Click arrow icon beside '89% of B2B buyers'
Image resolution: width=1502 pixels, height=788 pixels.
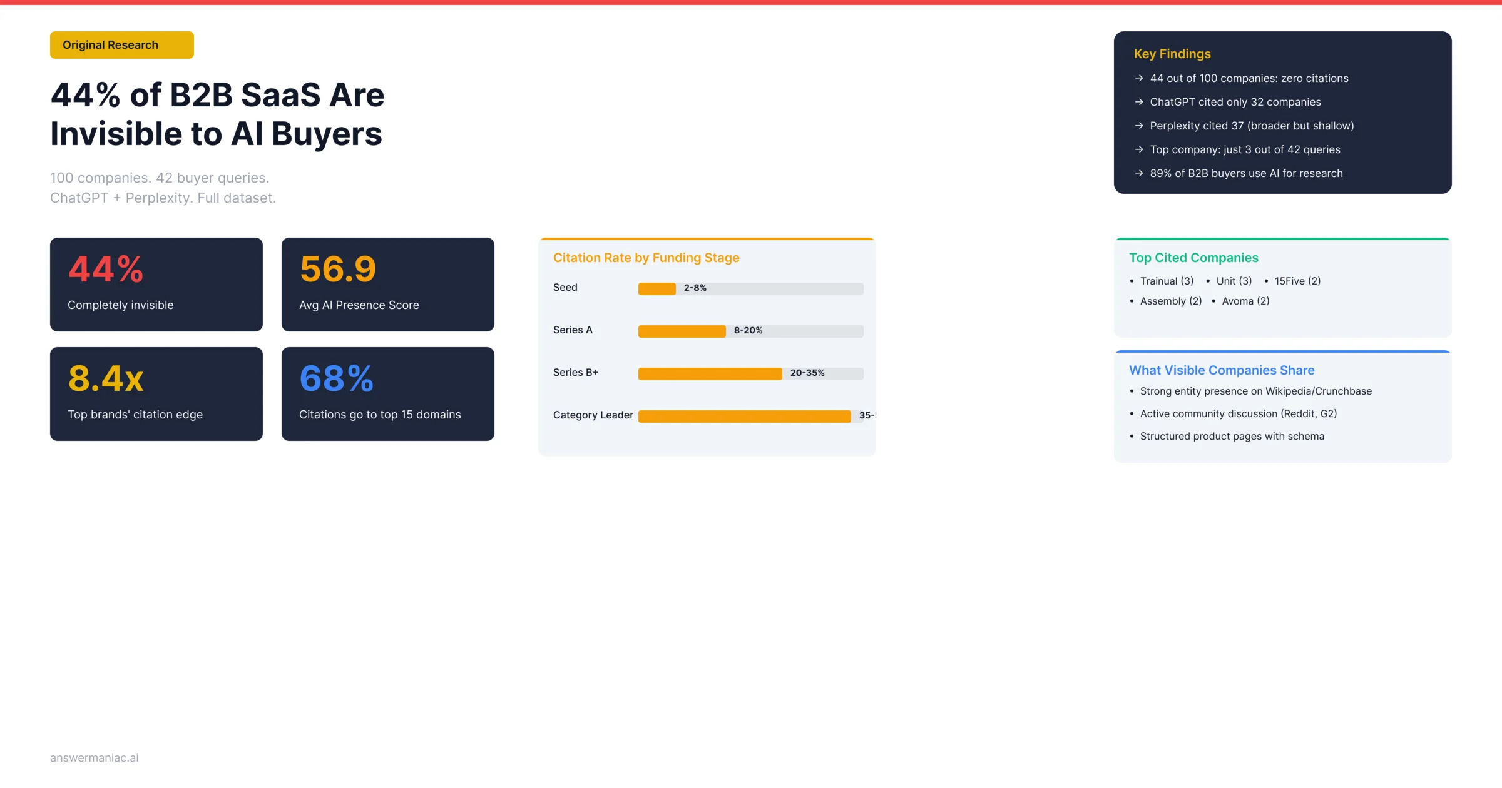click(1139, 173)
